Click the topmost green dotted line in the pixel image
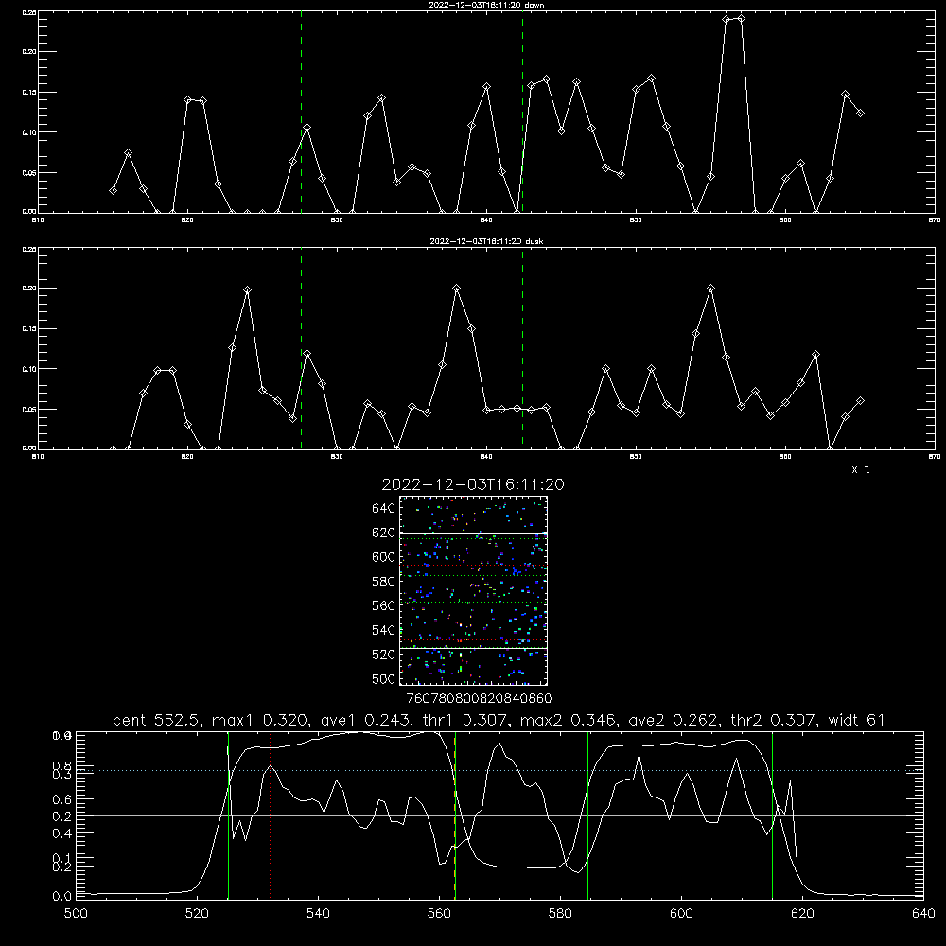This screenshot has height=946, width=946. click(x=473, y=538)
